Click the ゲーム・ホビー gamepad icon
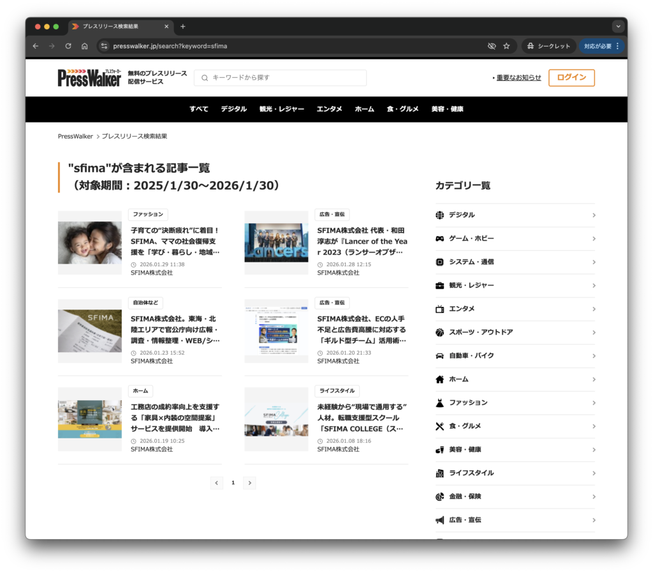The height and width of the screenshot is (573, 653). (439, 238)
